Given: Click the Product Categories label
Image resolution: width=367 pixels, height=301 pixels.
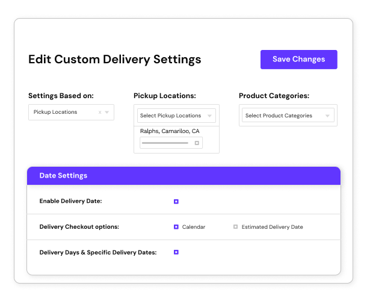Looking at the screenshot, I should click(274, 96).
